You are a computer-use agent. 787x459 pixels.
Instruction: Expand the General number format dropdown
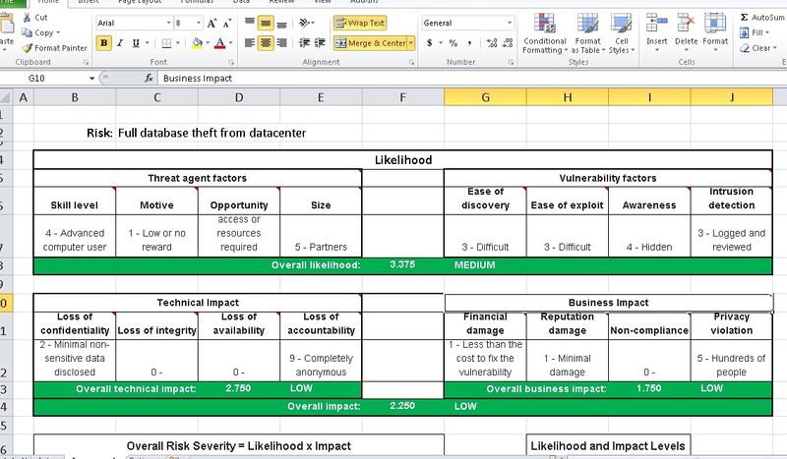point(509,23)
